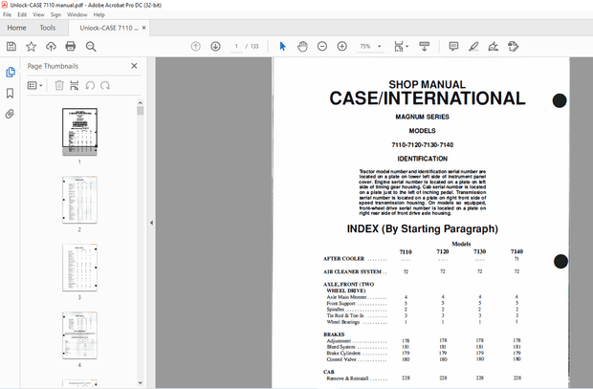Click the stamp tool icon

tap(514, 47)
